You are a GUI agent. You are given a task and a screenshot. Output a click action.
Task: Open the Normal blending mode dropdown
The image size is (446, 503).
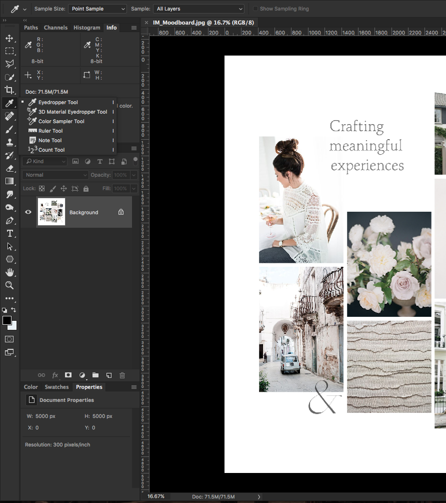click(x=55, y=175)
